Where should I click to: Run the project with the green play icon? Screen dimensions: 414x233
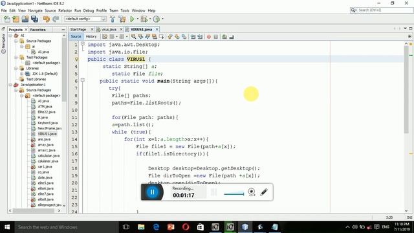(132, 19)
